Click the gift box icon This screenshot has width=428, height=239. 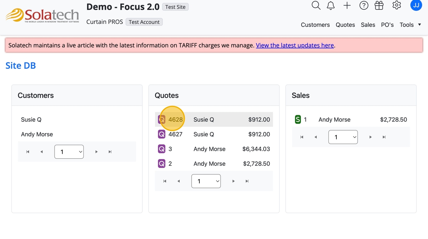click(x=379, y=5)
